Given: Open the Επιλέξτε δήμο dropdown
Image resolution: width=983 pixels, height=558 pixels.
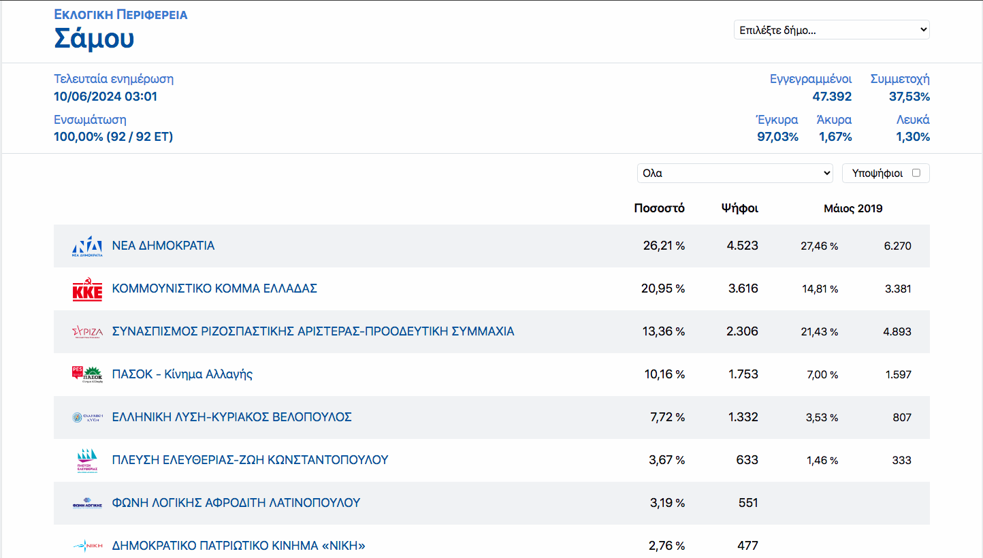Looking at the screenshot, I should (x=831, y=30).
